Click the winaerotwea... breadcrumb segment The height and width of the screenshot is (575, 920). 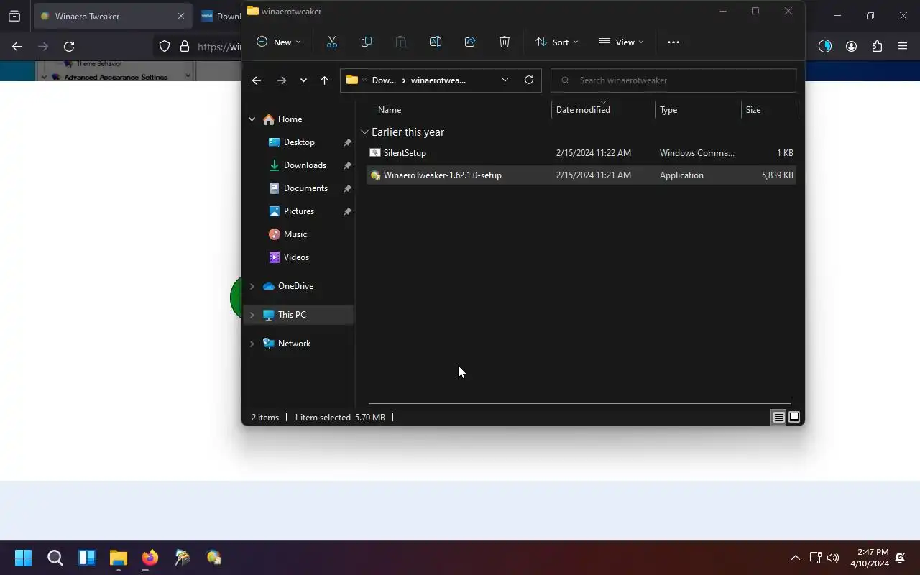pos(438,80)
